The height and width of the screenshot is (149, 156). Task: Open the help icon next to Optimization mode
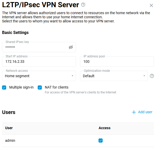(x=152, y=76)
